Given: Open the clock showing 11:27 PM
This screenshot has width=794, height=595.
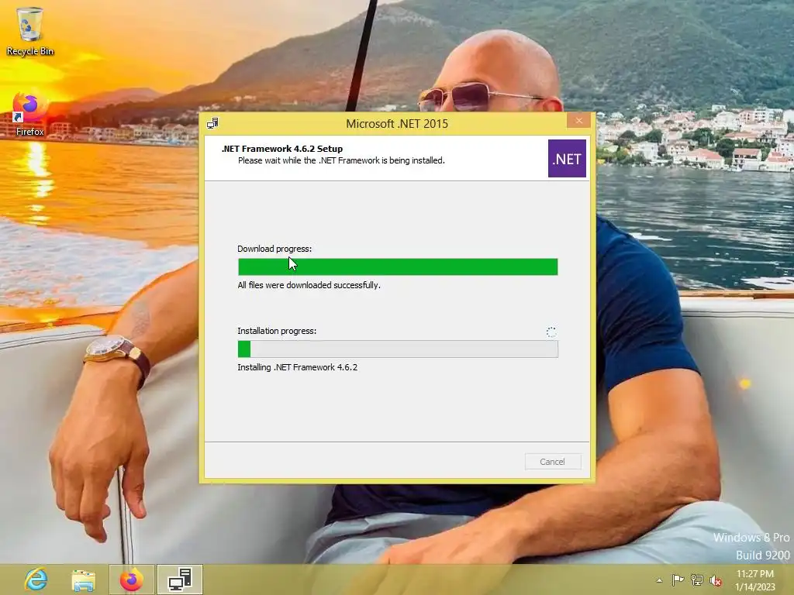Looking at the screenshot, I should click(755, 580).
